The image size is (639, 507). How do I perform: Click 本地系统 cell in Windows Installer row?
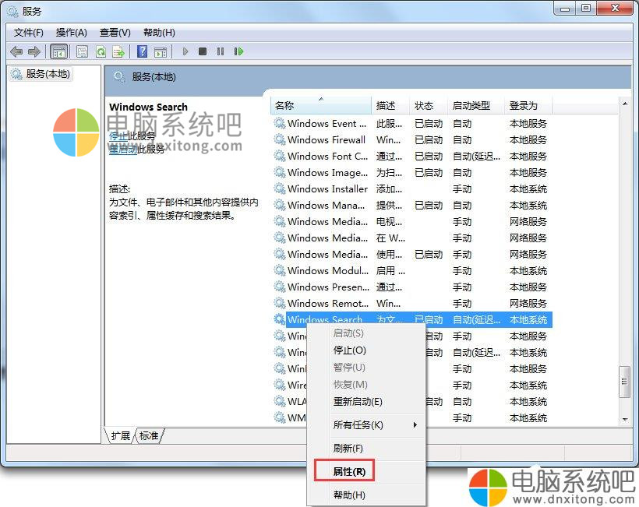pos(528,188)
